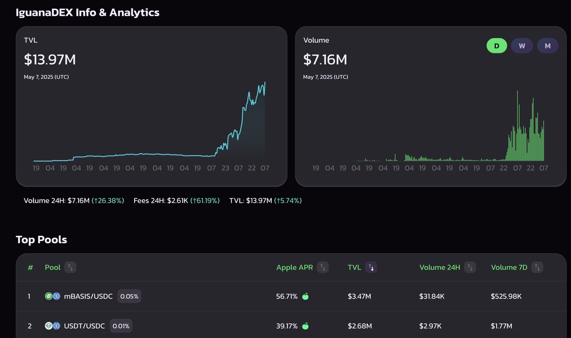Screen dimensions: 571x338
Task: Click the TVL column header label
Action: click(x=354, y=268)
